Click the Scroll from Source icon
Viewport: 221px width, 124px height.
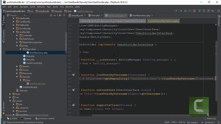click(51, 15)
